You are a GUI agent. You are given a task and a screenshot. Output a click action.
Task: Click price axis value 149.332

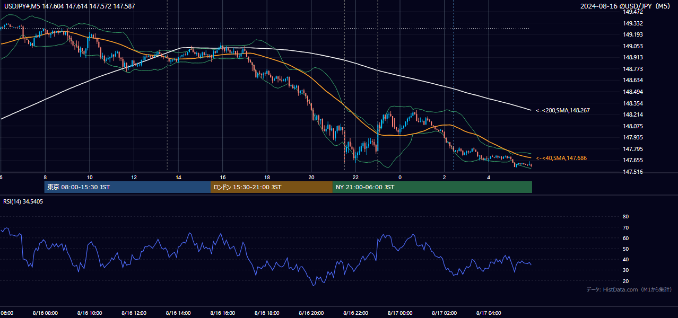tap(633, 23)
